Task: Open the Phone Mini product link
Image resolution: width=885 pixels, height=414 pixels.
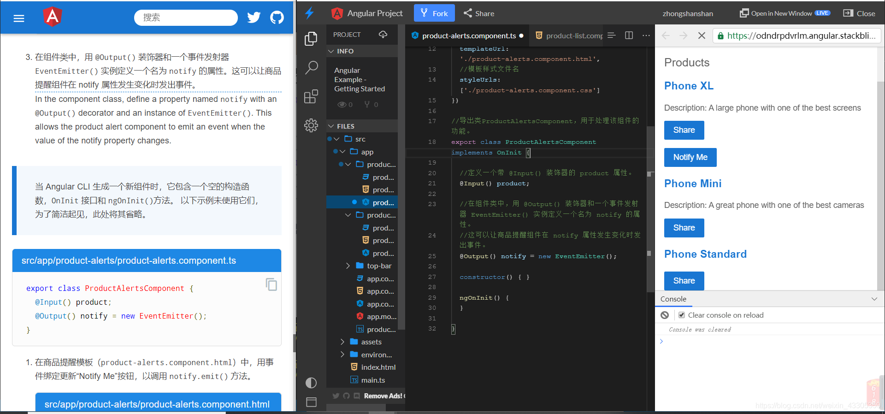Action: tap(693, 183)
